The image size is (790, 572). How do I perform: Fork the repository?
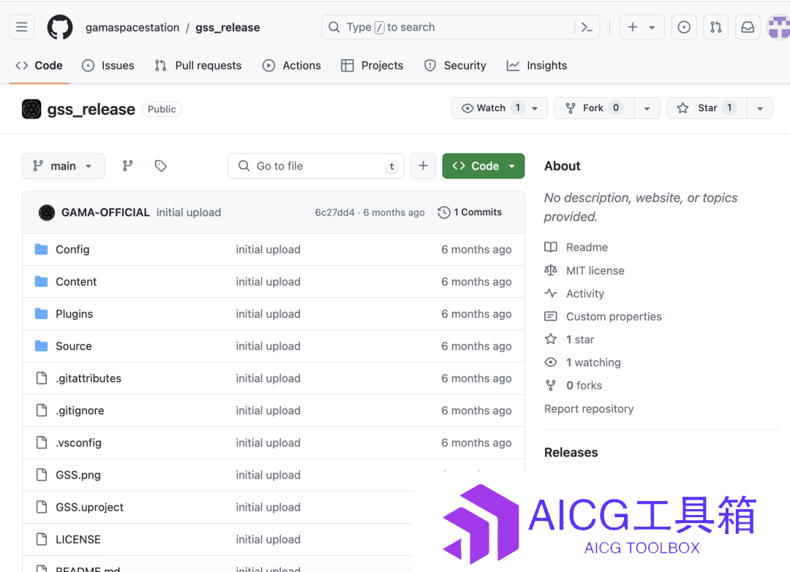pyautogui.click(x=593, y=108)
